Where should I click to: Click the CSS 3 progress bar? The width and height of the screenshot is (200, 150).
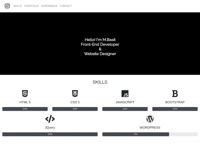(75, 109)
